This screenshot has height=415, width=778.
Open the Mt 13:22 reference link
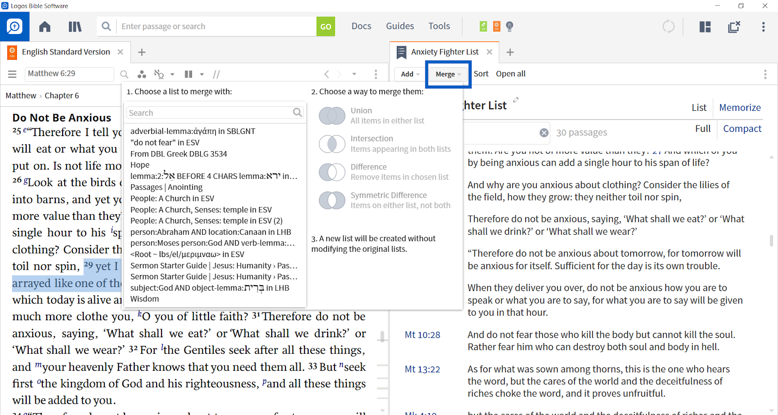click(x=423, y=369)
